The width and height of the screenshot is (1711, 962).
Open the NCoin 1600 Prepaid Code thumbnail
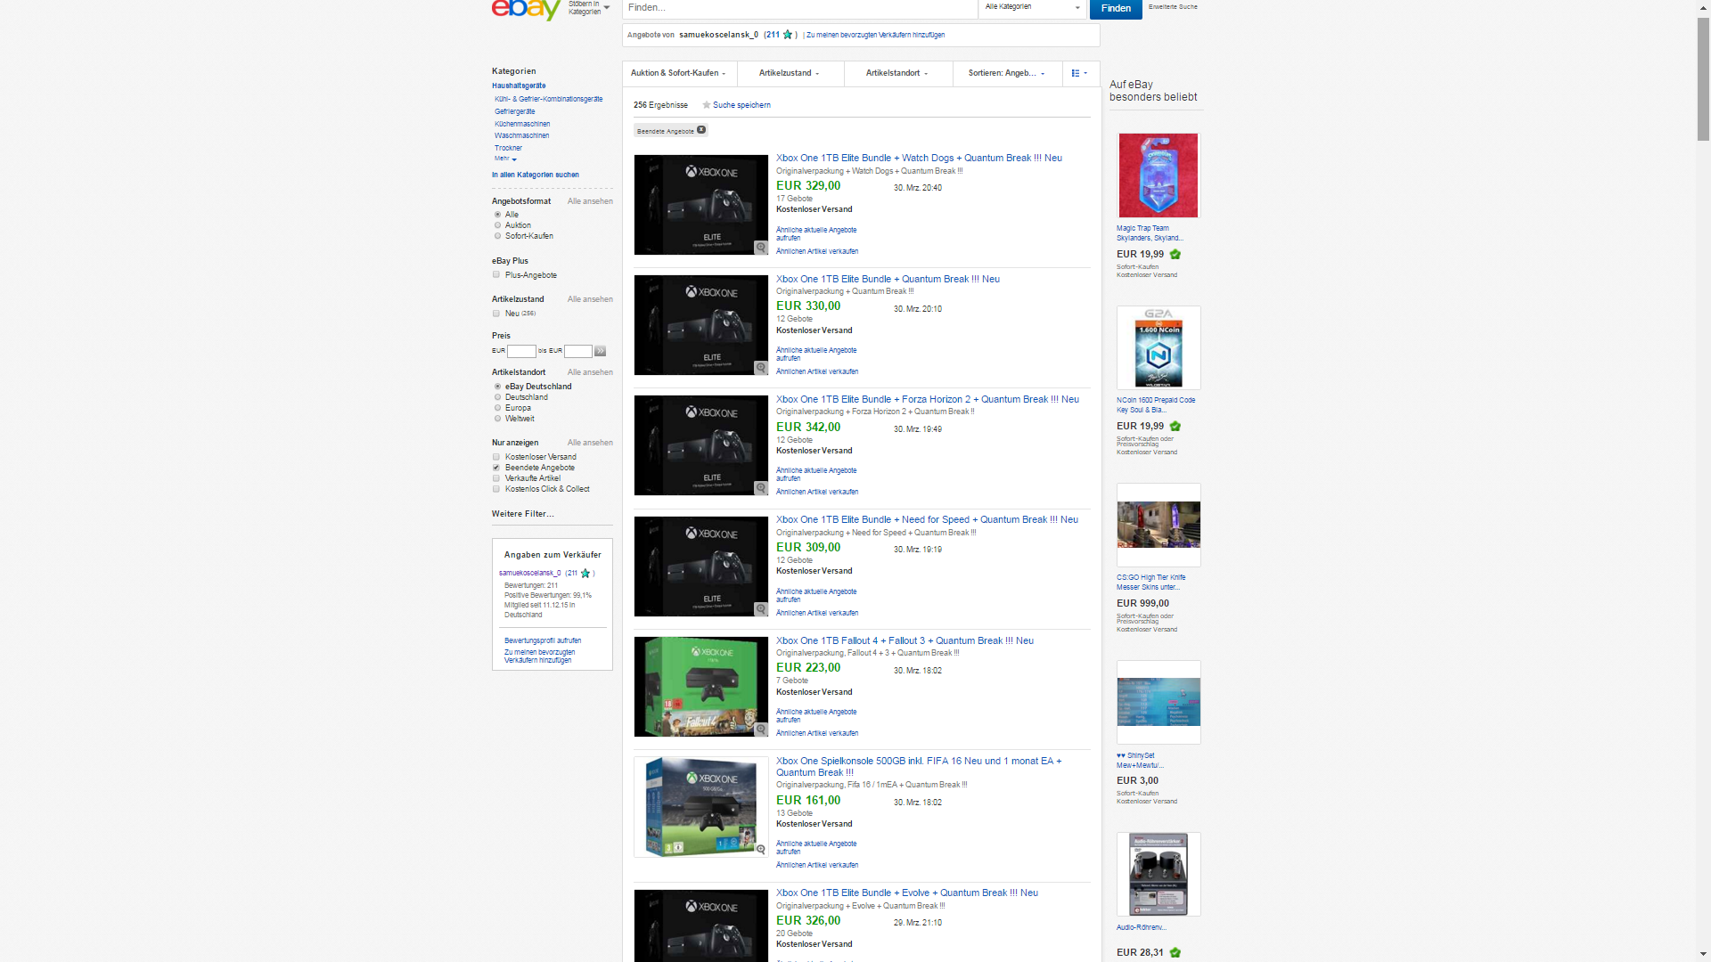[x=1158, y=347]
